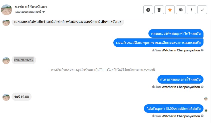Delete conversation with the trash icon
This screenshot has width=211, height=125.
(159, 10)
